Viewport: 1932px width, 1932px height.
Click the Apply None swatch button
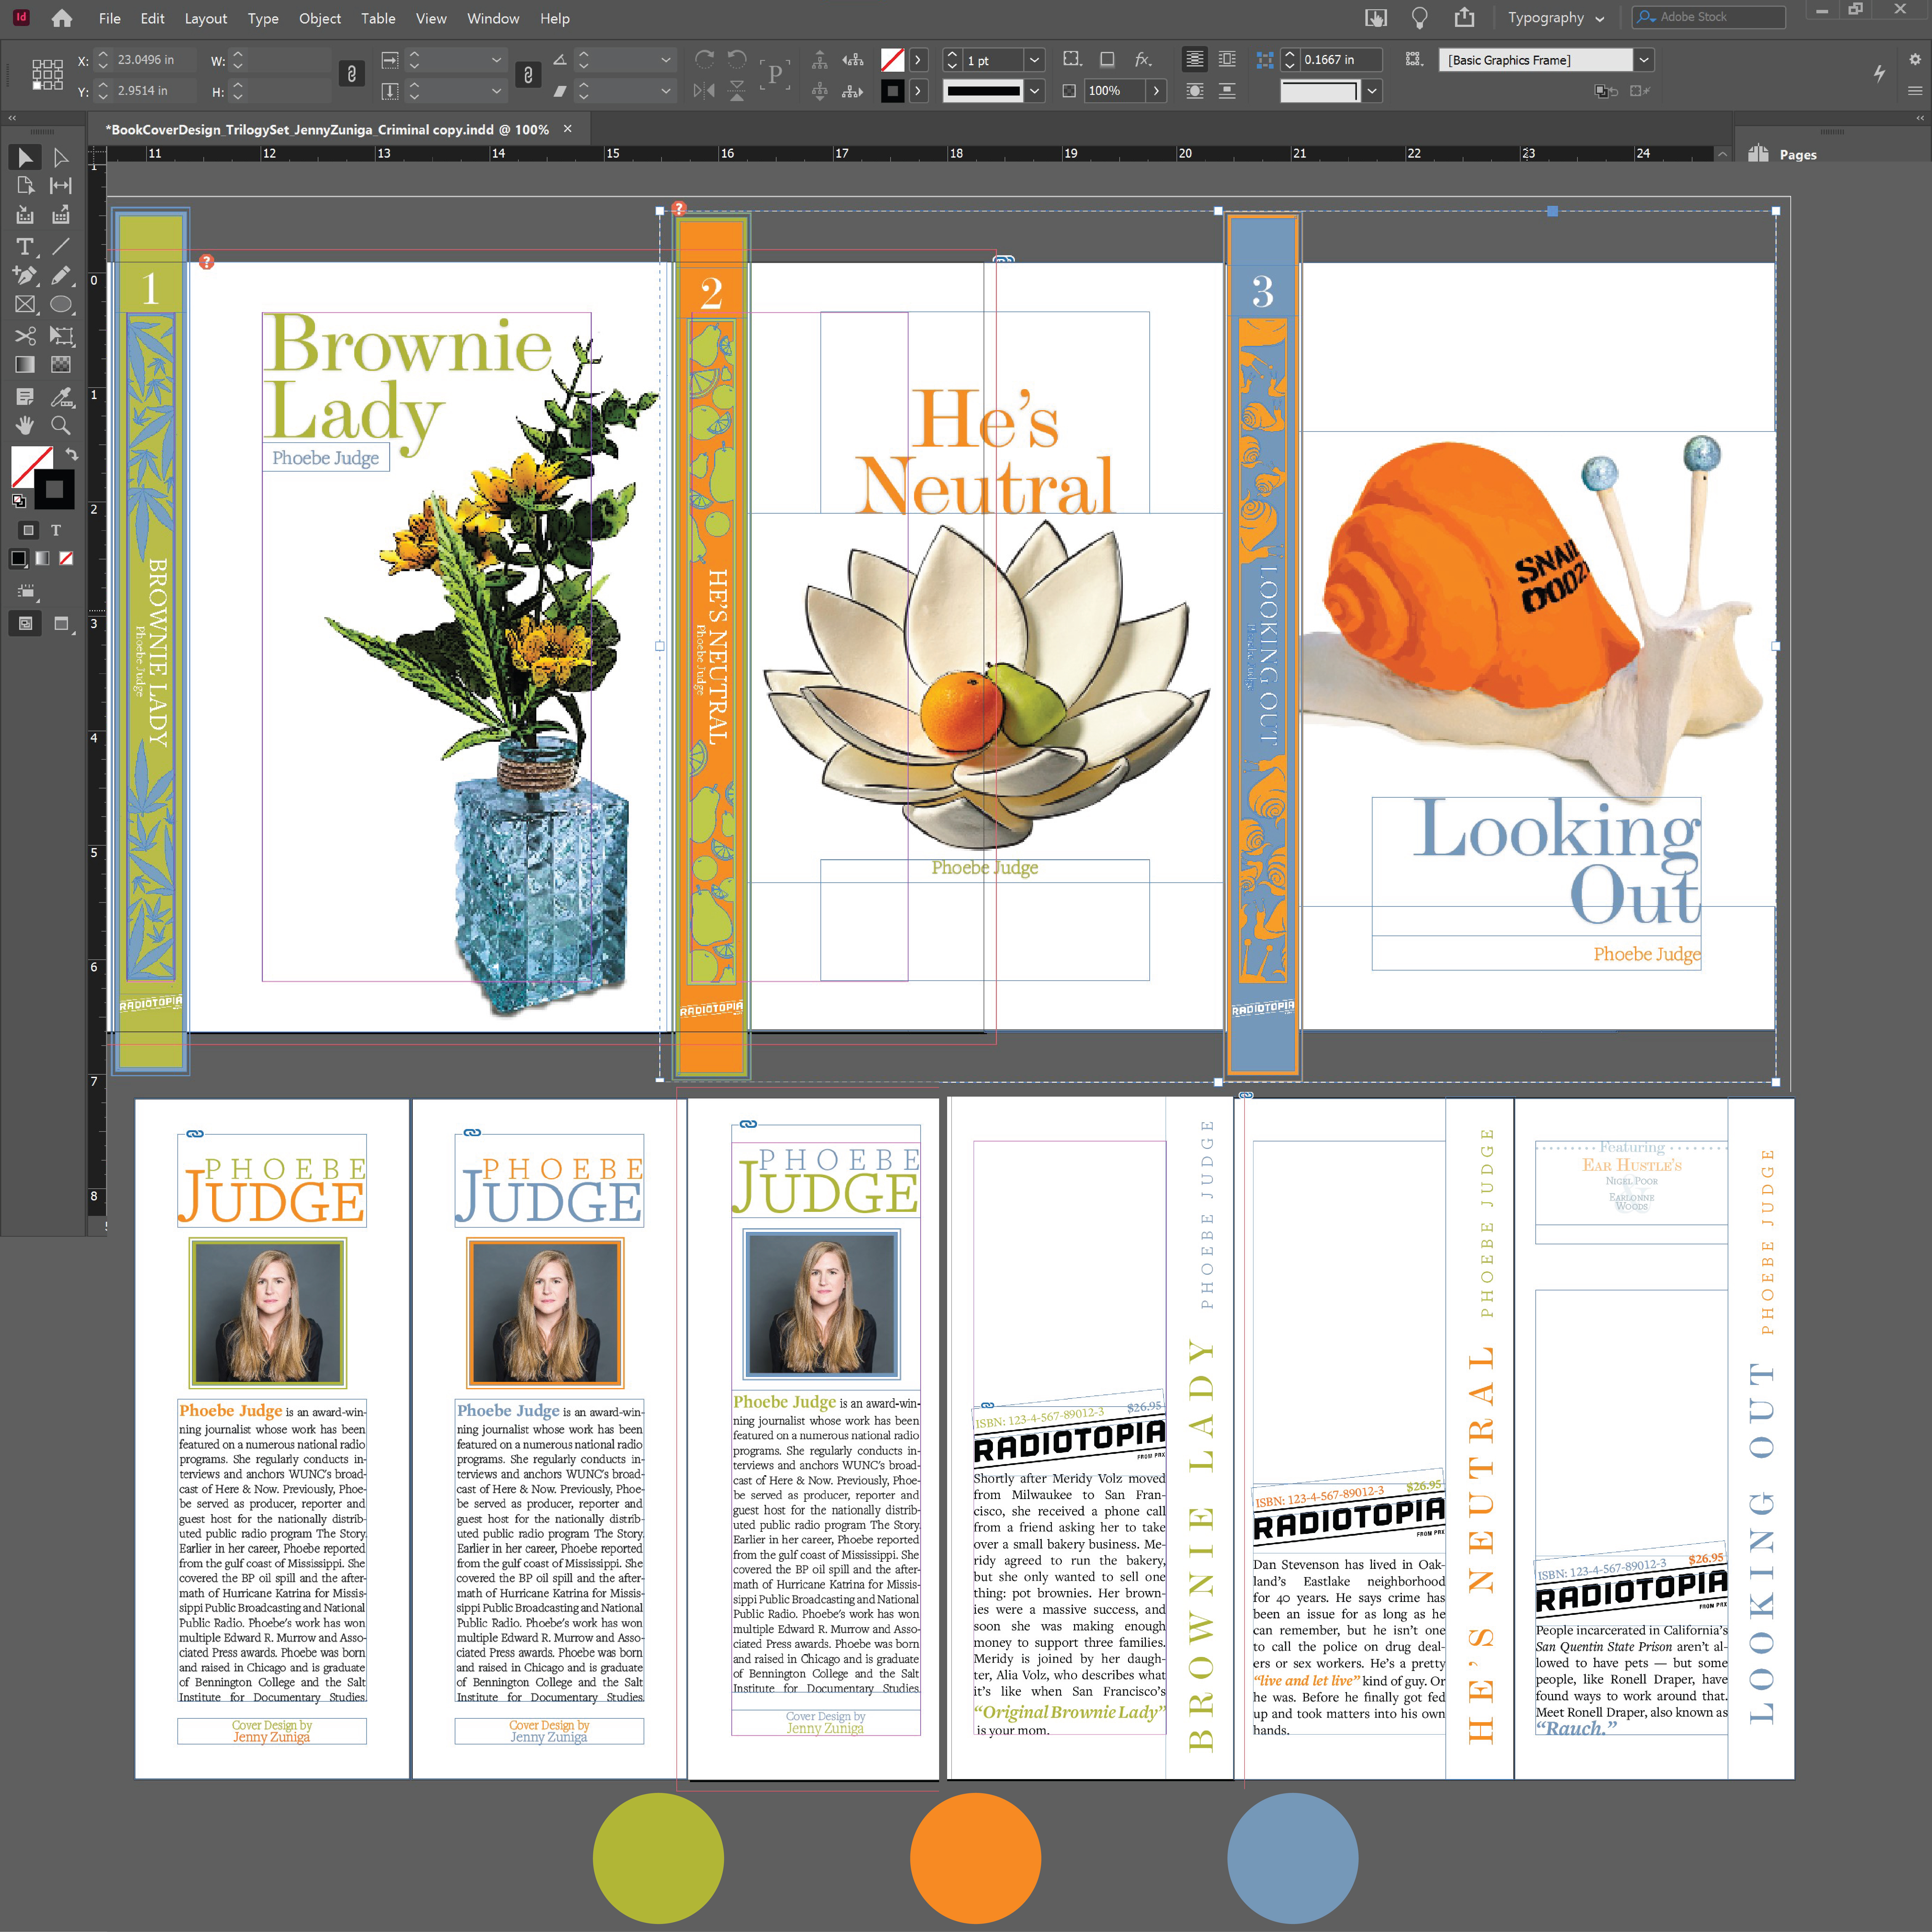click(66, 558)
